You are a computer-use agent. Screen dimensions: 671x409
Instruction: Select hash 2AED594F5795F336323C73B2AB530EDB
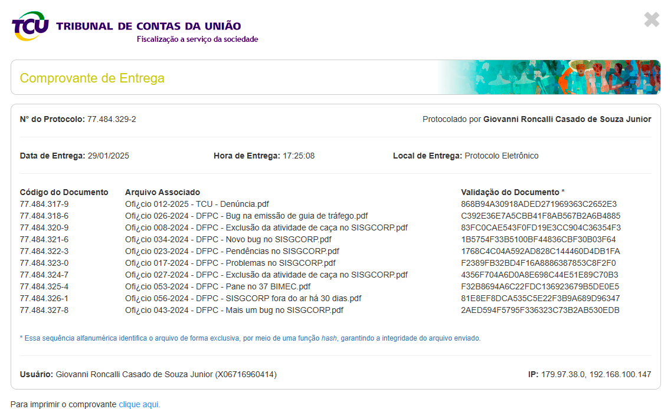540,310
